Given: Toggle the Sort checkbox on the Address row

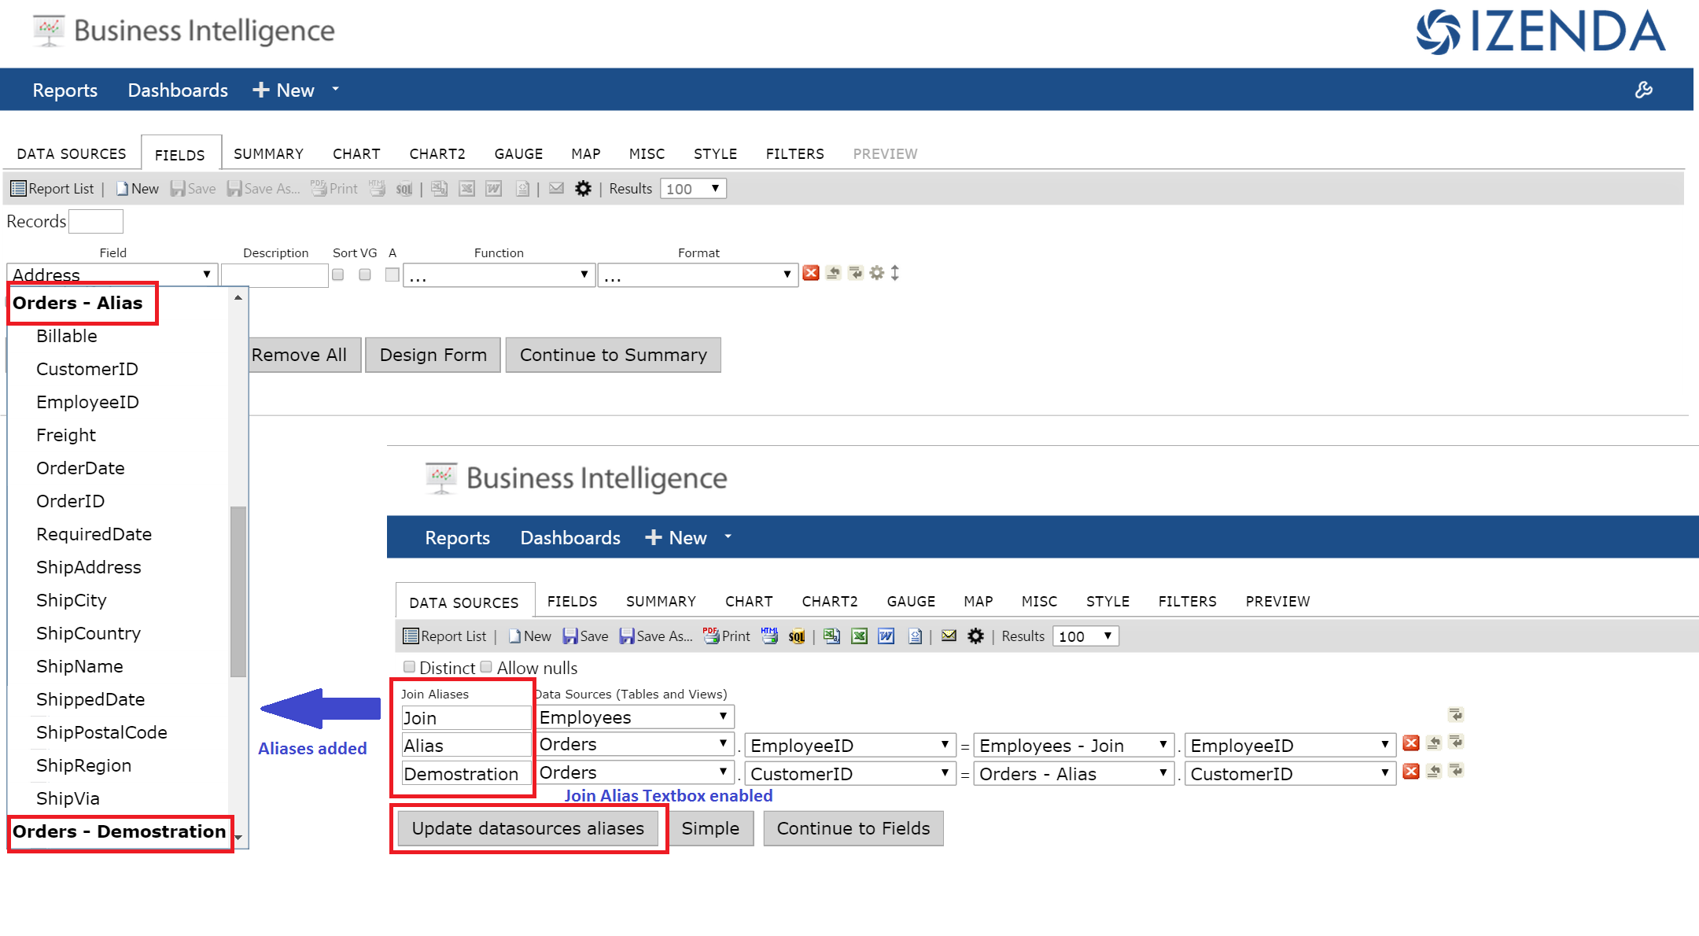Looking at the screenshot, I should pyautogui.click(x=338, y=275).
